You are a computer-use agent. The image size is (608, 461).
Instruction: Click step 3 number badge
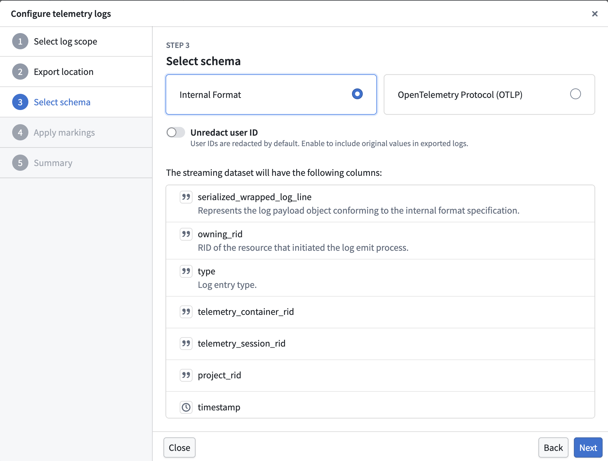coord(20,102)
